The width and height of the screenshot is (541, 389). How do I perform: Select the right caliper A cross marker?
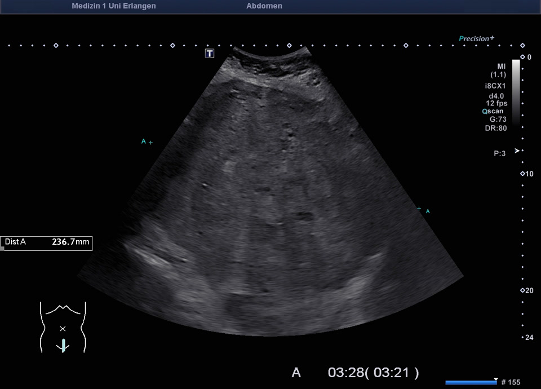click(x=419, y=209)
